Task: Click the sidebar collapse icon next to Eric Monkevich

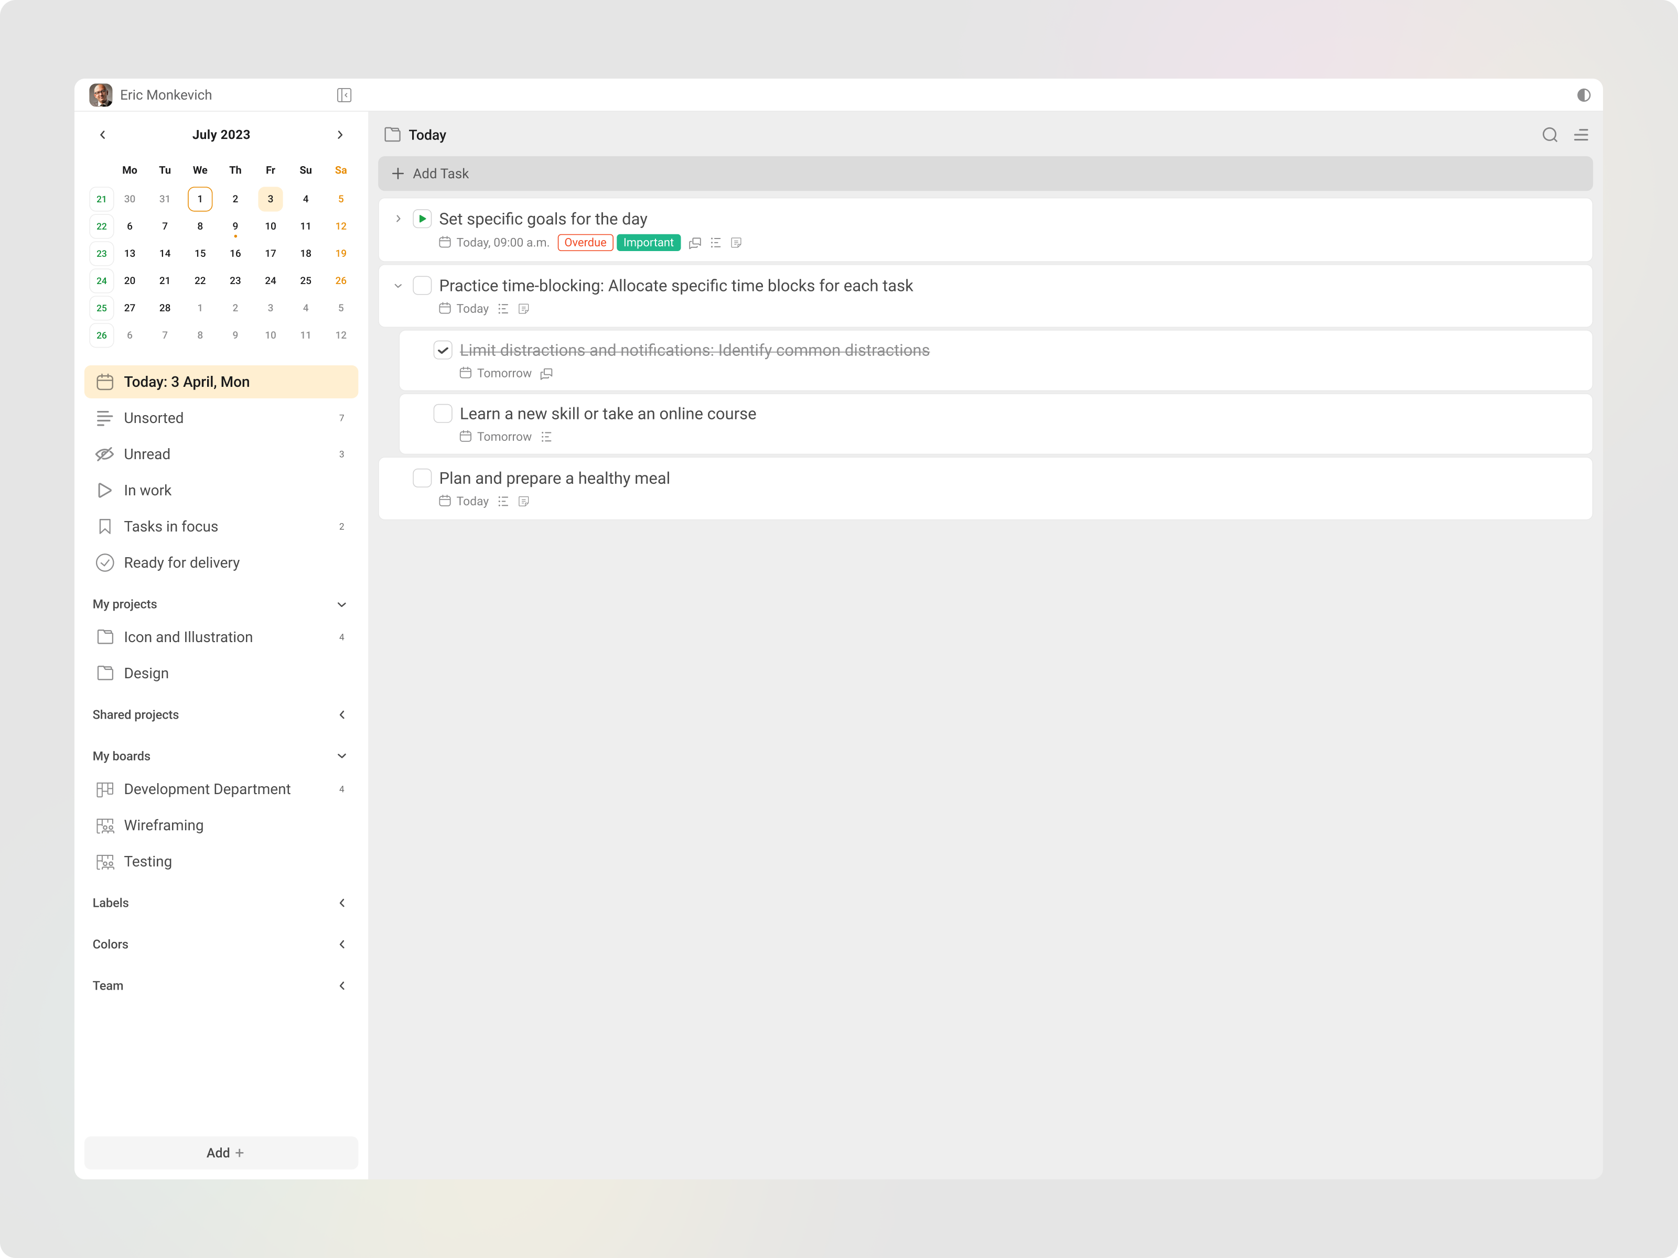Action: pyautogui.click(x=343, y=95)
